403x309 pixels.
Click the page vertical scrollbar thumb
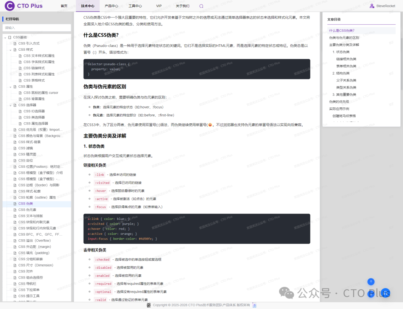click(402, 64)
